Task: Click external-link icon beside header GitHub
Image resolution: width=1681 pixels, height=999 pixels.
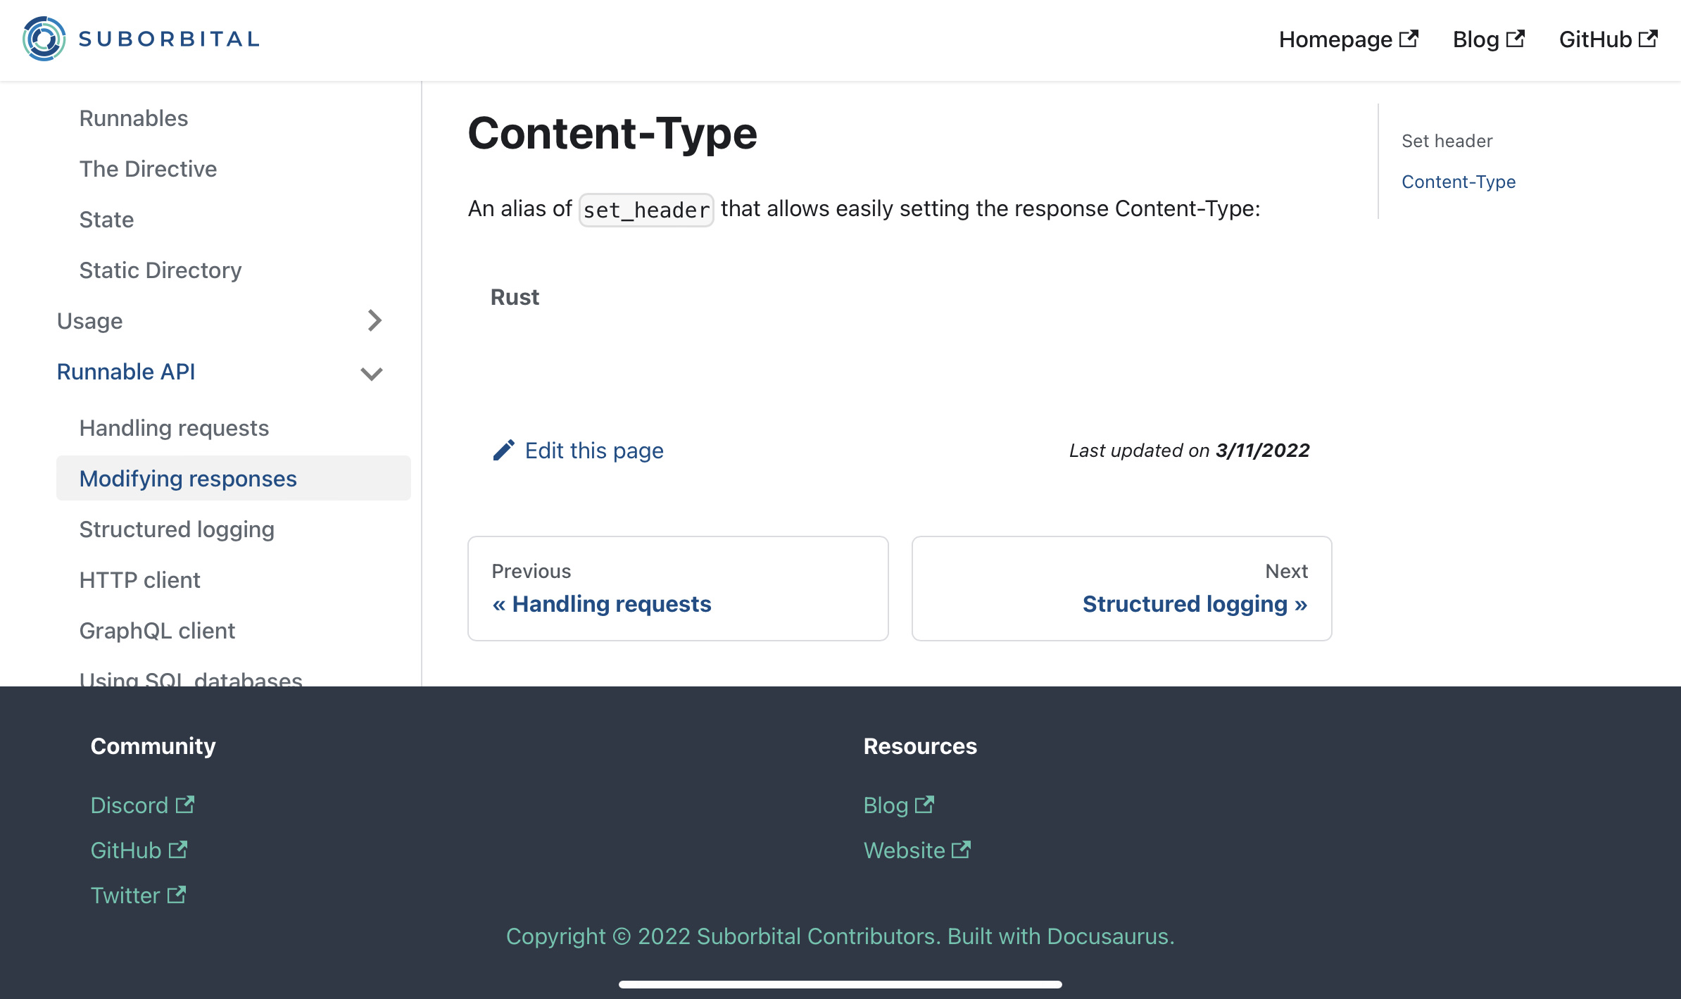Action: pos(1648,39)
